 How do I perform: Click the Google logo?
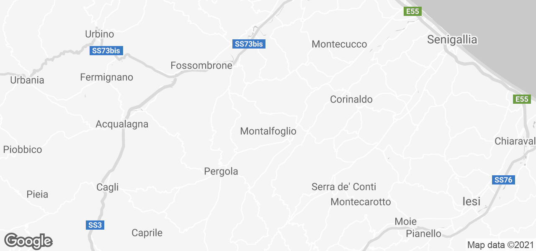coord(28,241)
